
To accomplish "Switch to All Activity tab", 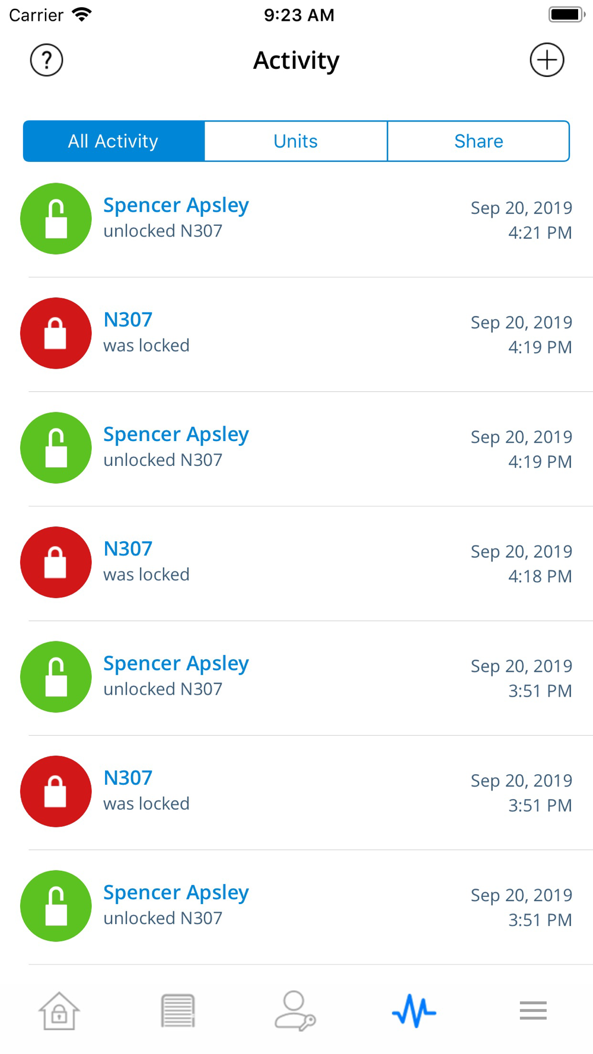I will coord(113,141).
